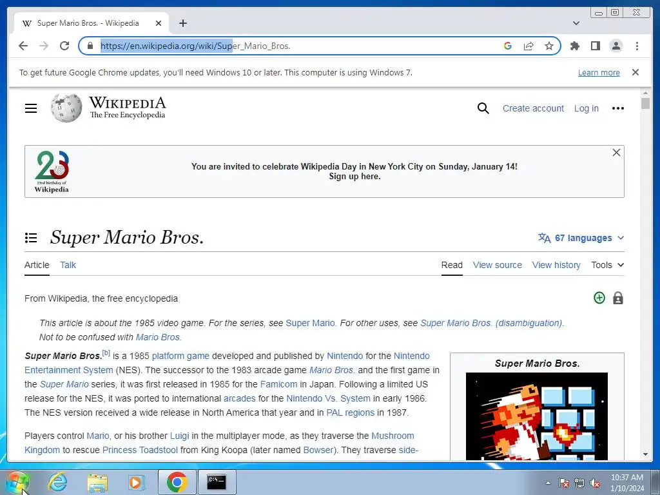This screenshot has height=495, width=660.
Task: Reload the current page
Action: tap(64, 46)
